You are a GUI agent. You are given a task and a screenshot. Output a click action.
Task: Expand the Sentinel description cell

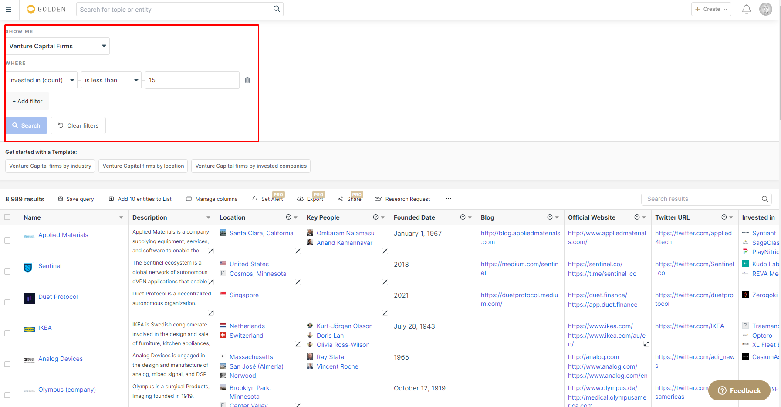(x=211, y=282)
